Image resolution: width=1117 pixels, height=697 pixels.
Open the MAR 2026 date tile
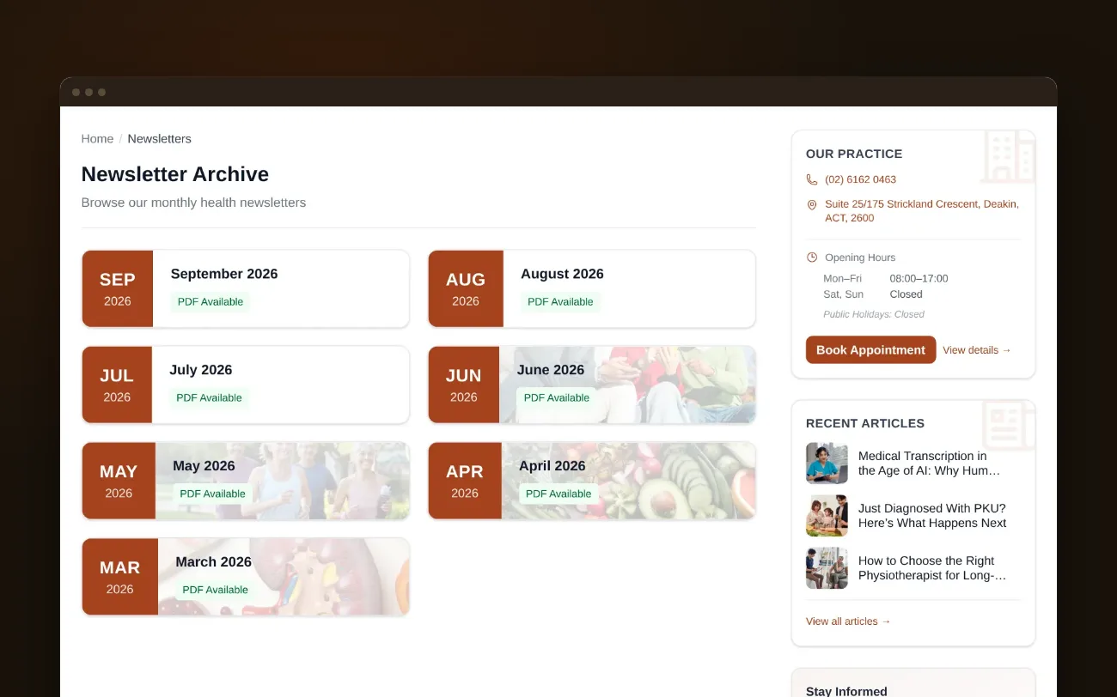point(120,577)
